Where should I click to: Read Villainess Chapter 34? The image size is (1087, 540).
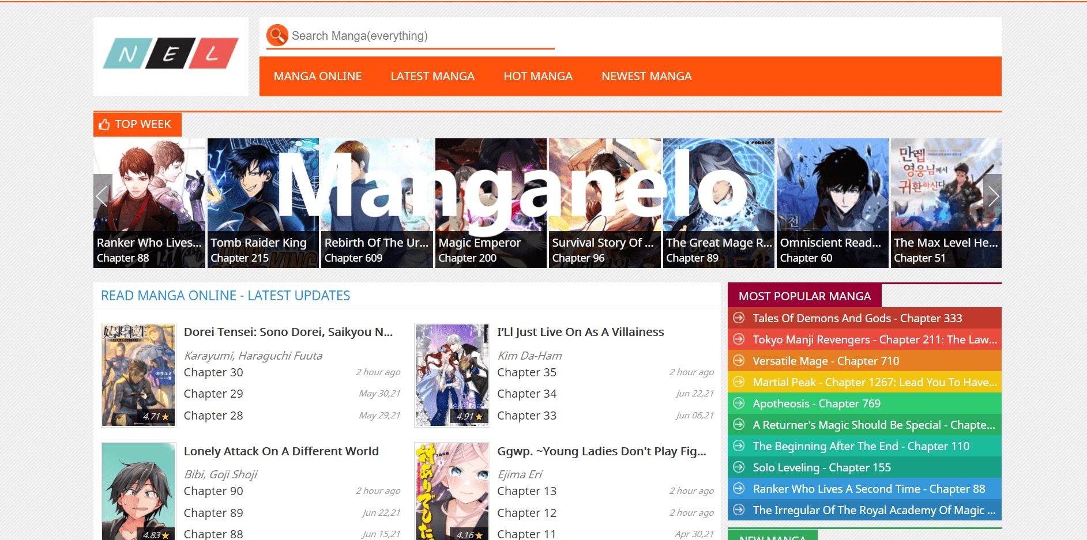click(x=527, y=394)
